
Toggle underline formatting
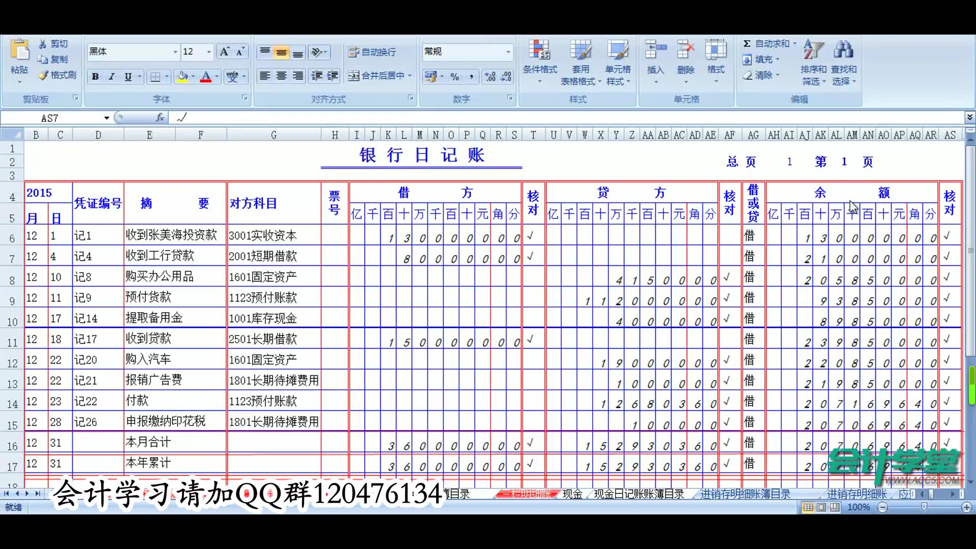[128, 76]
